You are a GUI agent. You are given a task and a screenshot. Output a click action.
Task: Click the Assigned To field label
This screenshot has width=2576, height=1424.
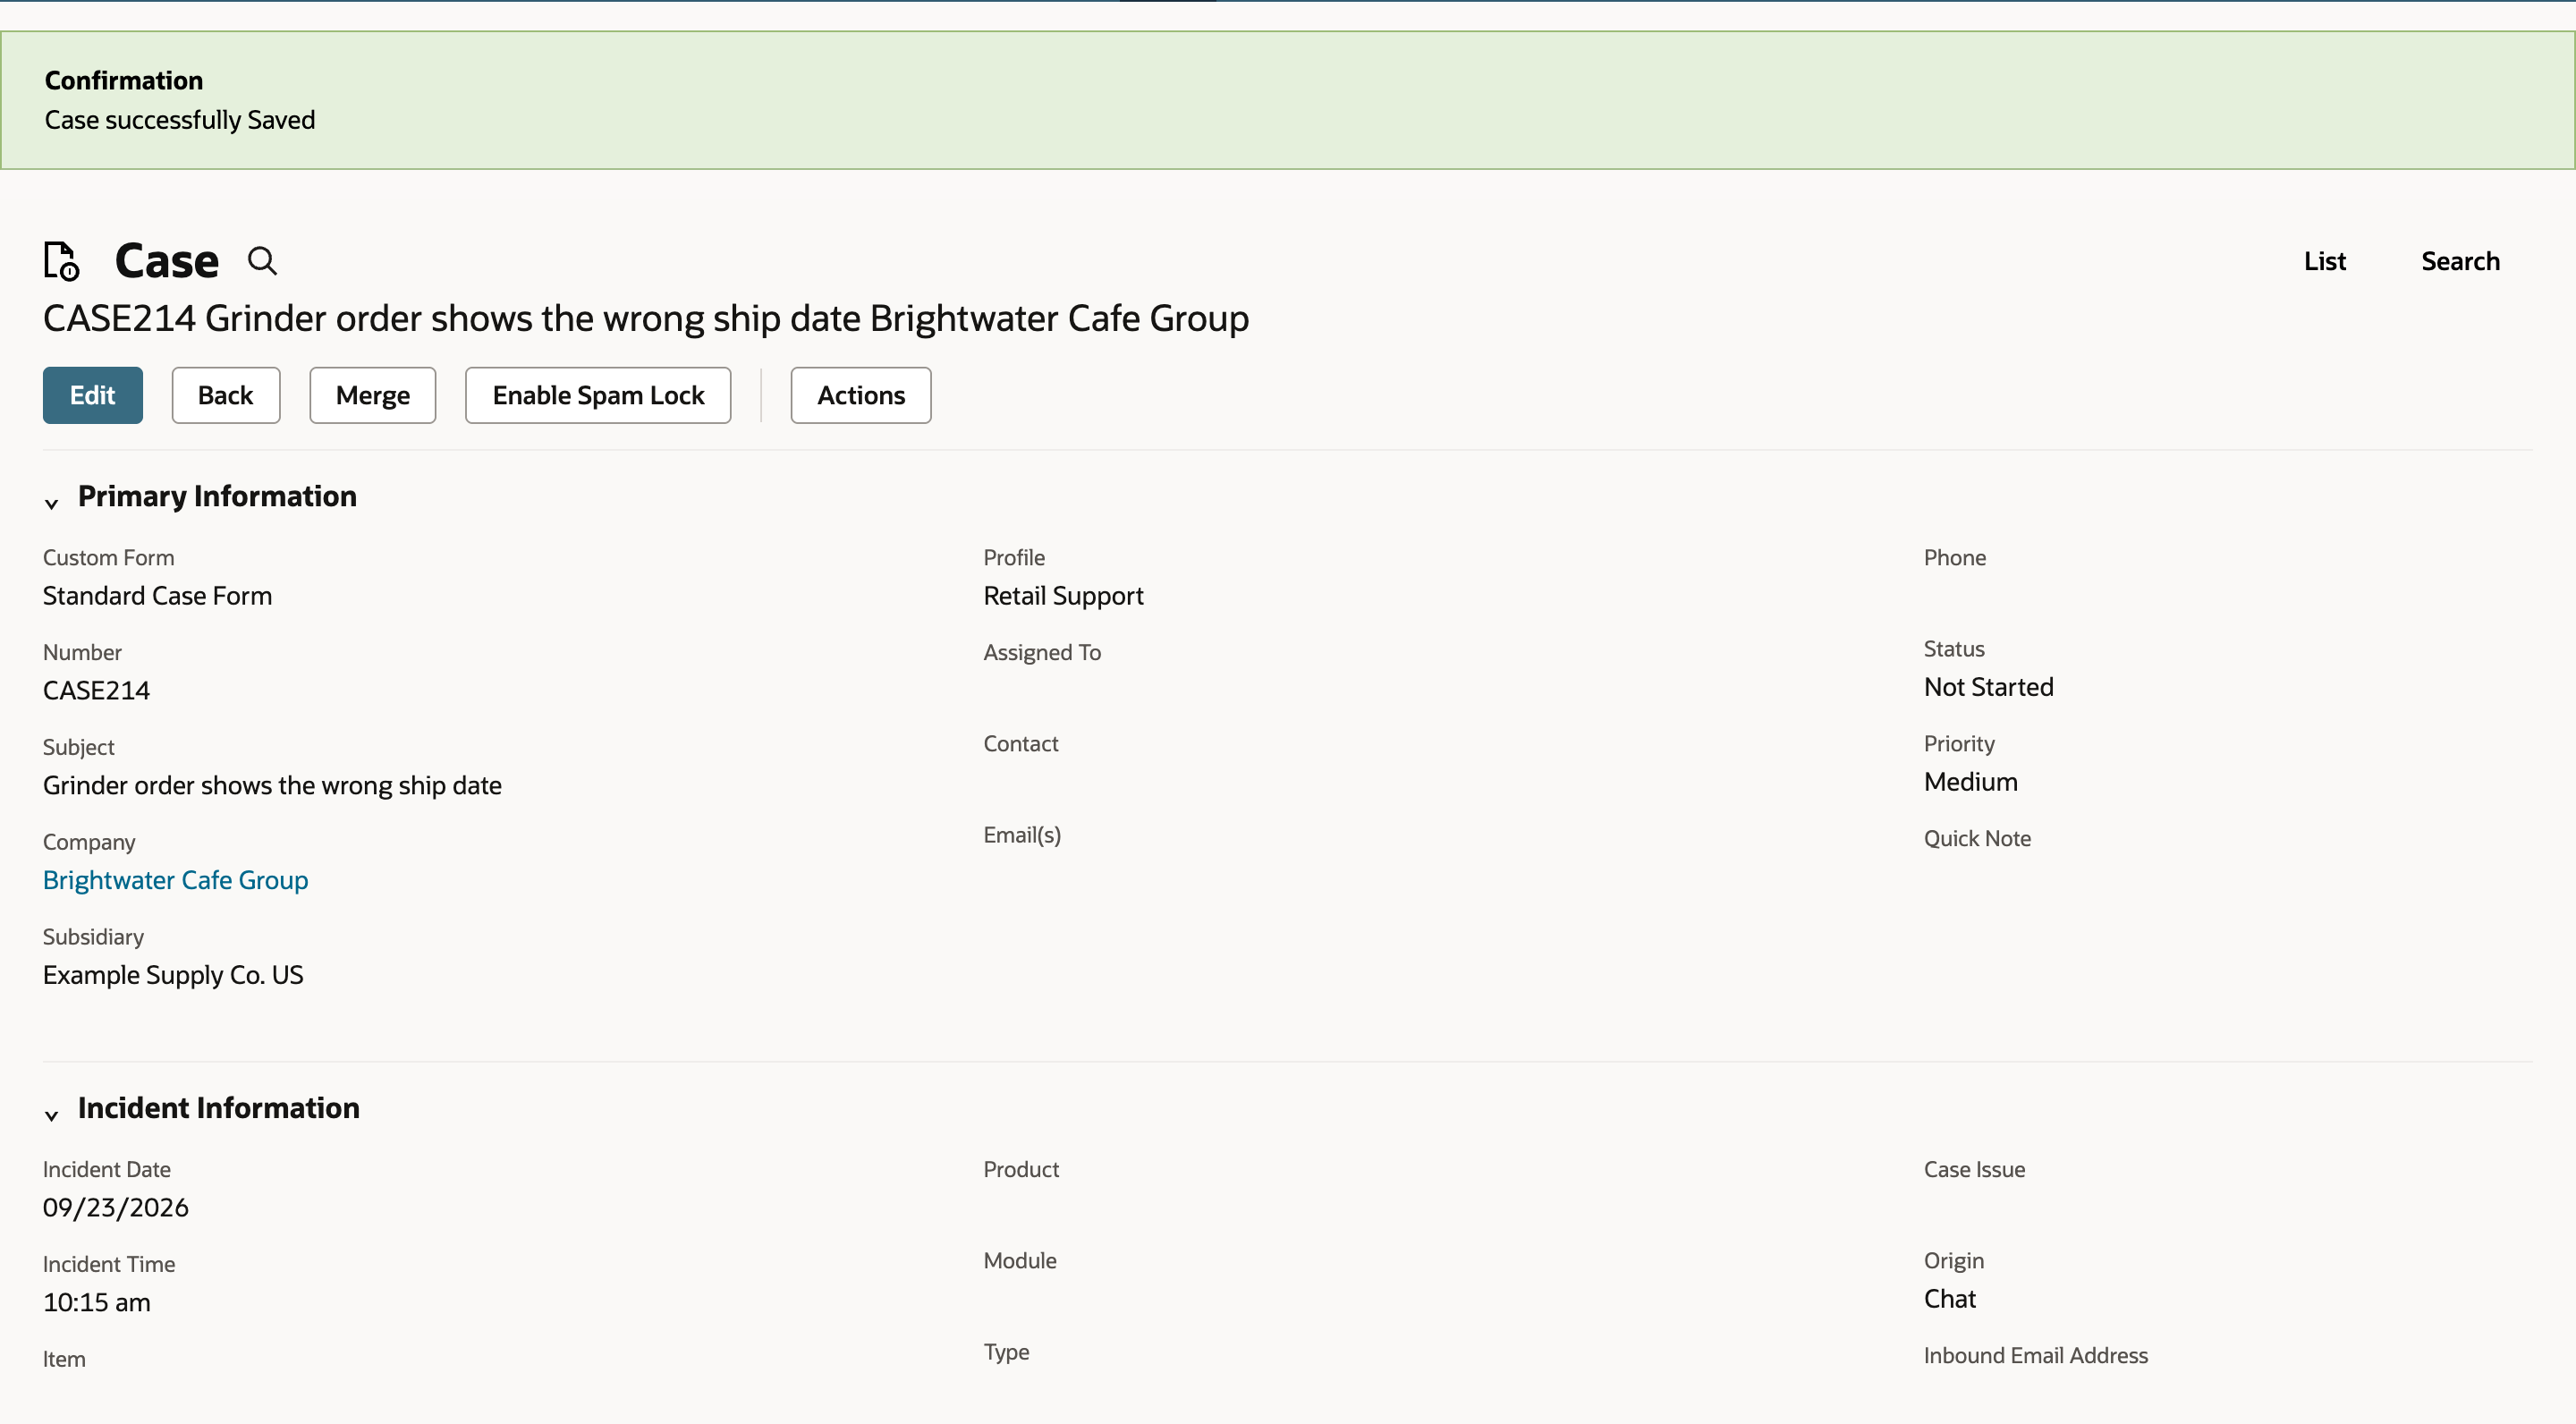(1042, 652)
